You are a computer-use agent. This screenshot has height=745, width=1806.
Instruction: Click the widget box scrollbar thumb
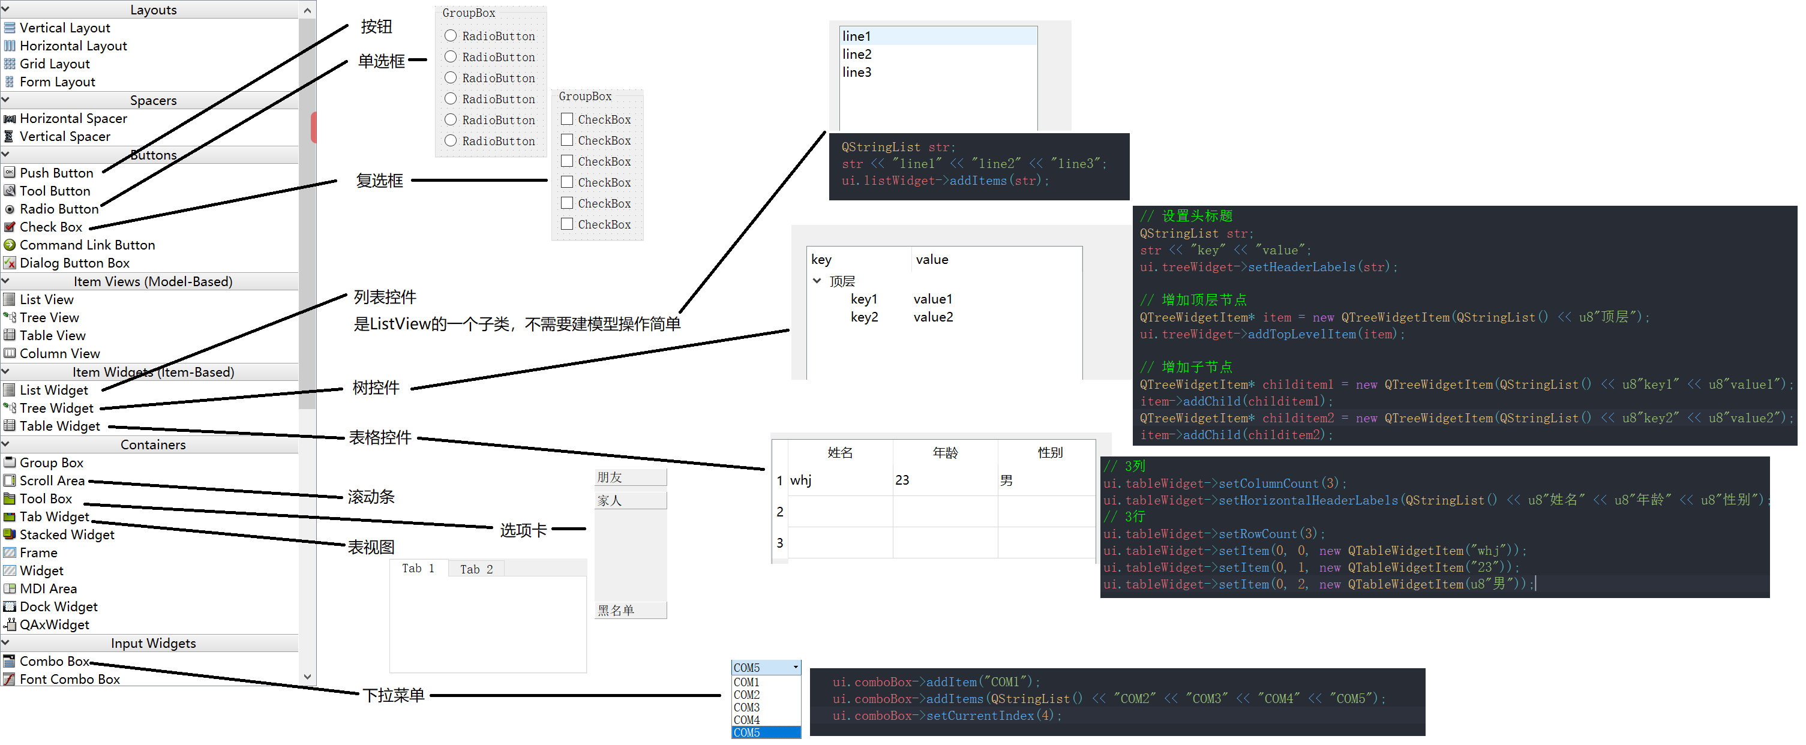[307, 214]
